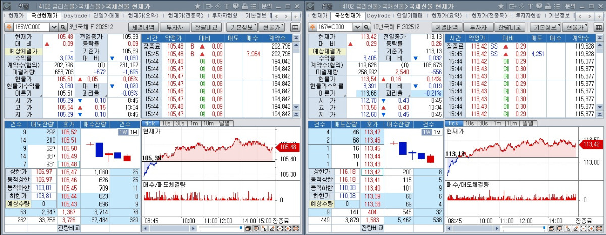Select the 1m chart interval in right window
Image resolution: width=606 pixels, height=235 pixels.
tap(497, 124)
